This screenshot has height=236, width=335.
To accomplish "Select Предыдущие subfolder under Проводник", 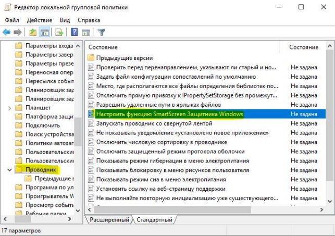I will pyautogui.click(x=54, y=178).
